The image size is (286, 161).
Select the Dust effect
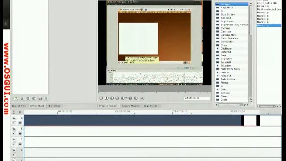click(x=223, y=55)
